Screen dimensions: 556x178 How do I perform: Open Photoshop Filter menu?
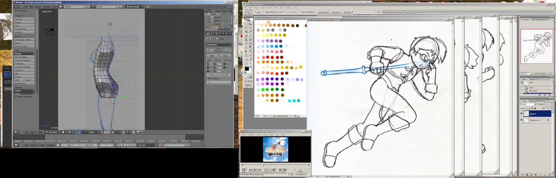276,8
